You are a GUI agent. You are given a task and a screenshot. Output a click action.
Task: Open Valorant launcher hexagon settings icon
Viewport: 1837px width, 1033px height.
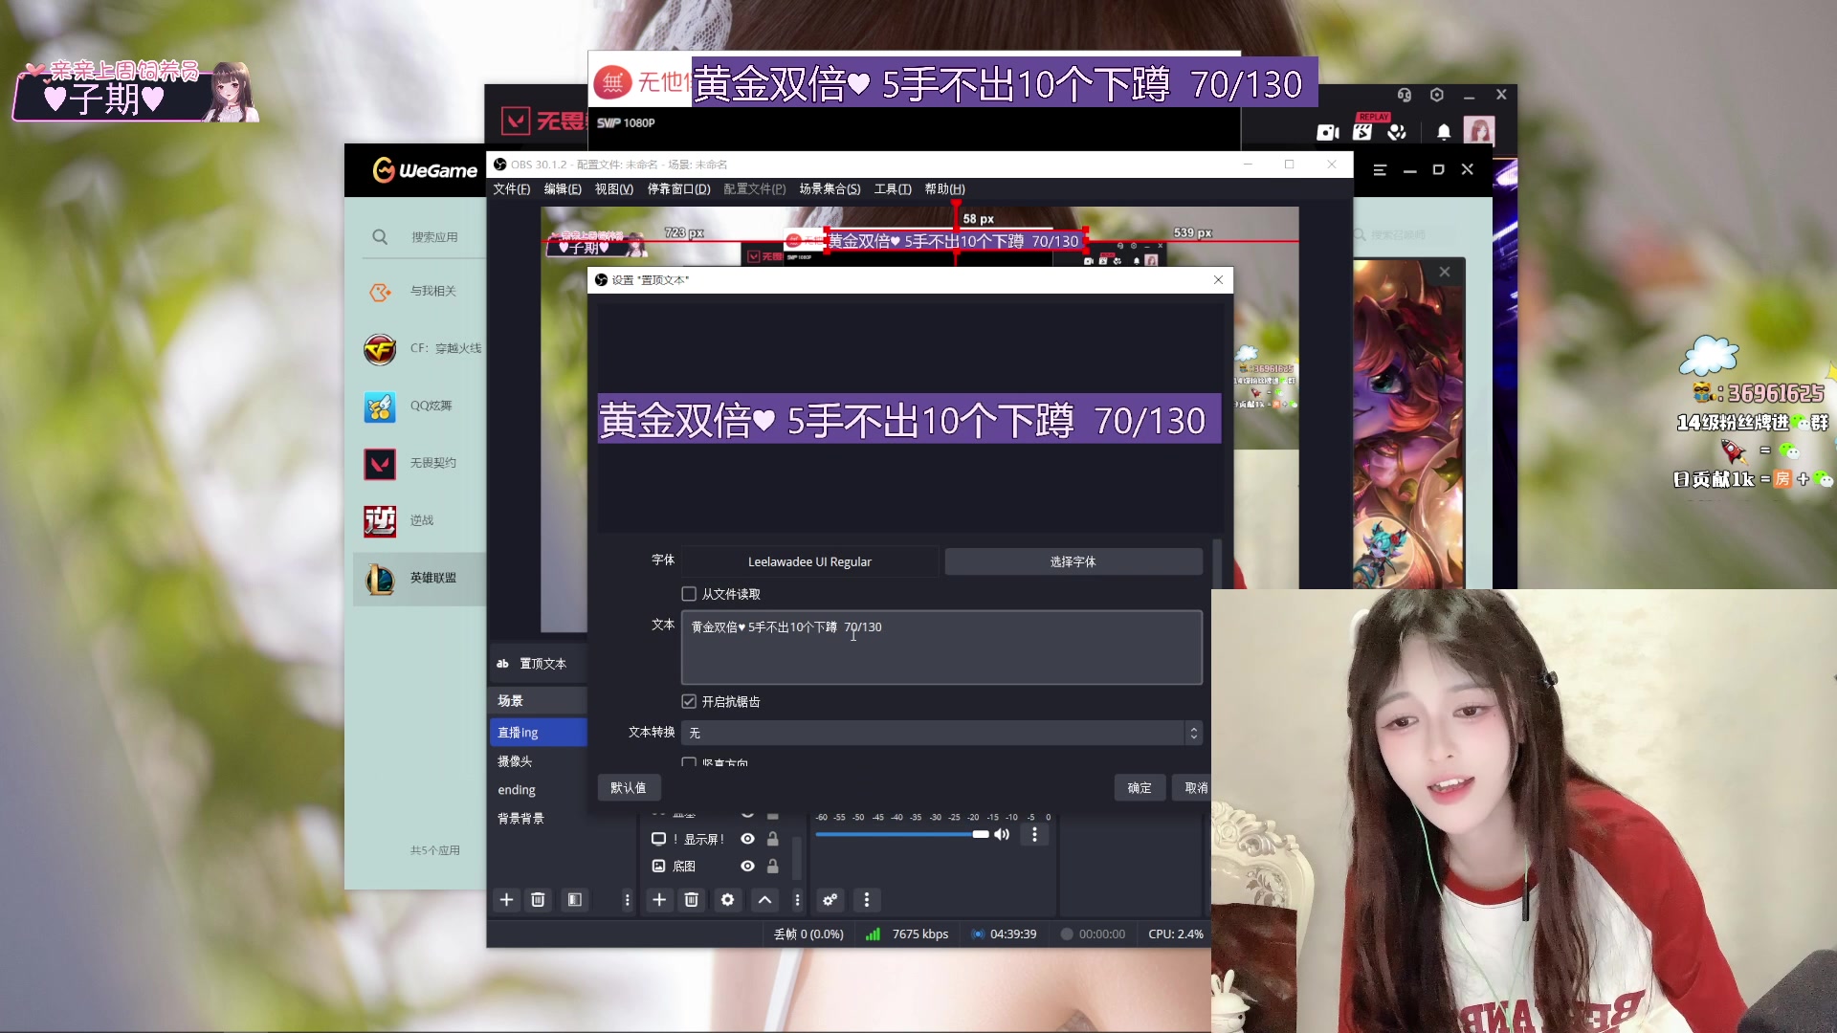[1437, 95]
